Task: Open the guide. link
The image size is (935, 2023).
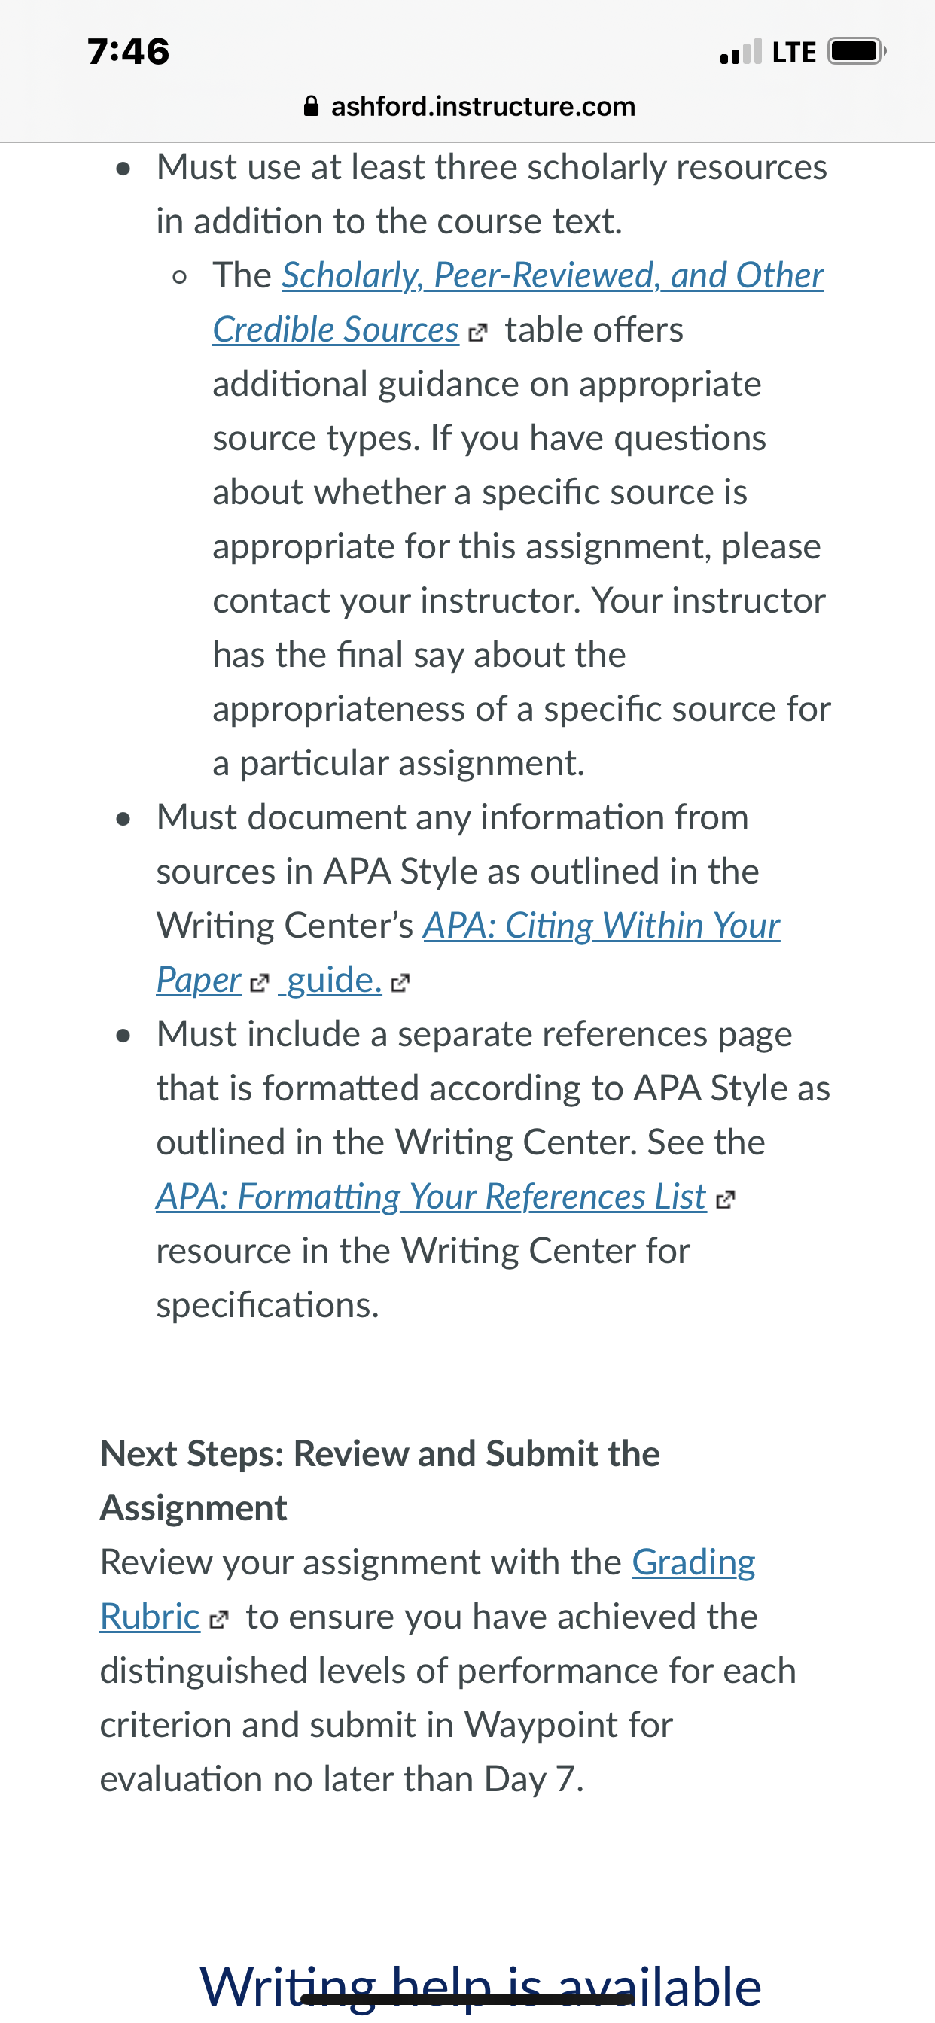Action: (332, 980)
